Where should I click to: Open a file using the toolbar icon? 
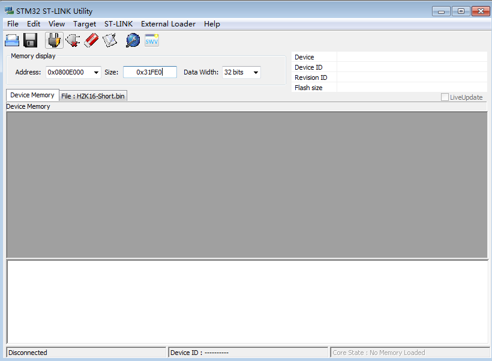[12, 40]
